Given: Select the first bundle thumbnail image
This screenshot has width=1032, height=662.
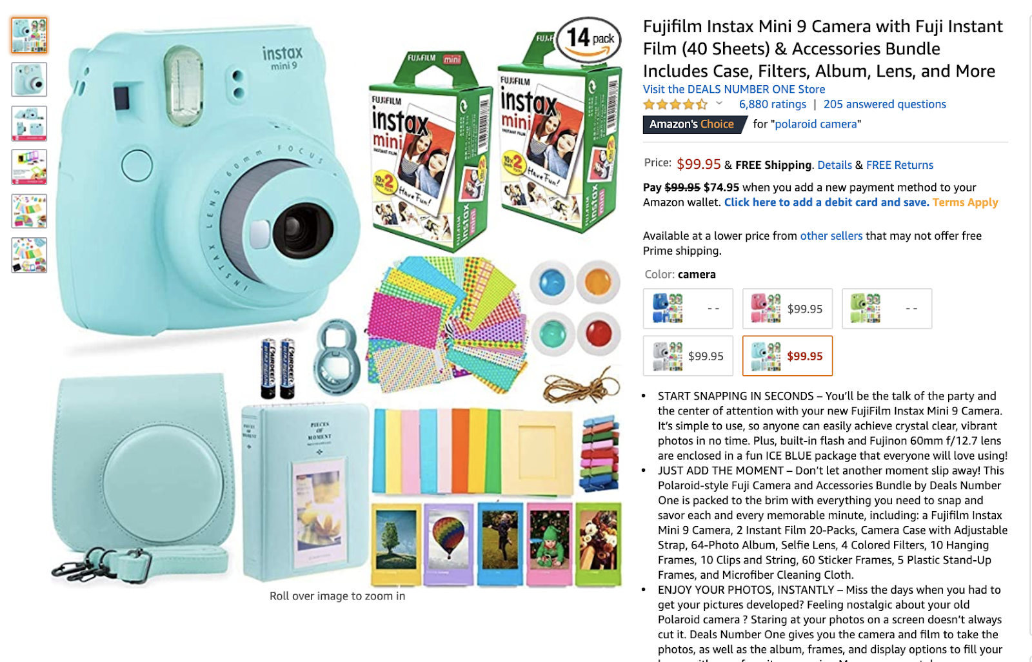Looking at the screenshot, I should 29,35.
